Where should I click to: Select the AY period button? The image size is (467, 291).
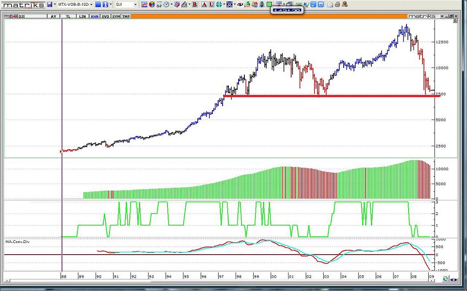click(53, 16)
